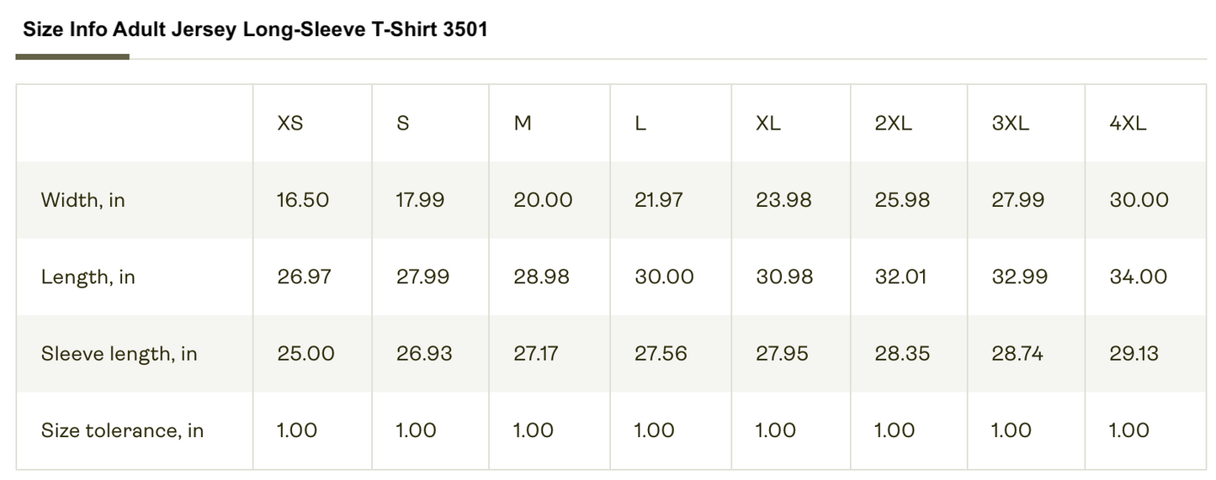Select the 4XL column header

pyautogui.click(x=1128, y=124)
